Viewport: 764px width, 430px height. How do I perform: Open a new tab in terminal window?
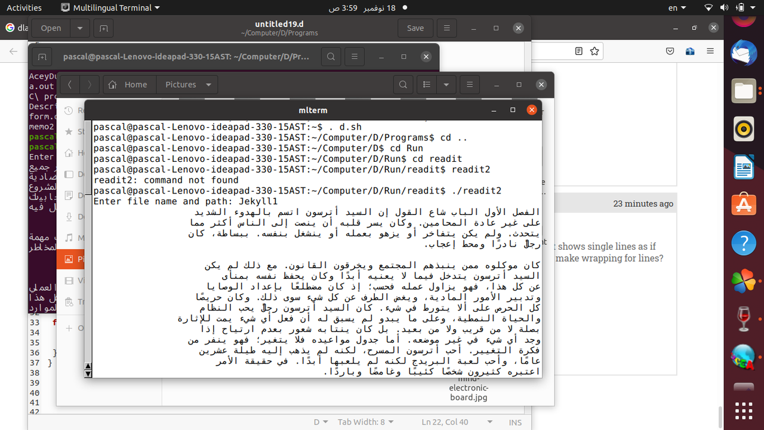pyautogui.click(x=42, y=57)
